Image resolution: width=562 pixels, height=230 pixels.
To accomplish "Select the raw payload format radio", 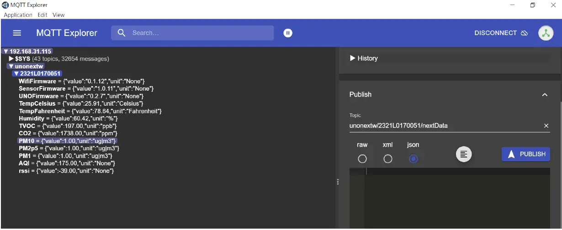I will [x=362, y=159].
